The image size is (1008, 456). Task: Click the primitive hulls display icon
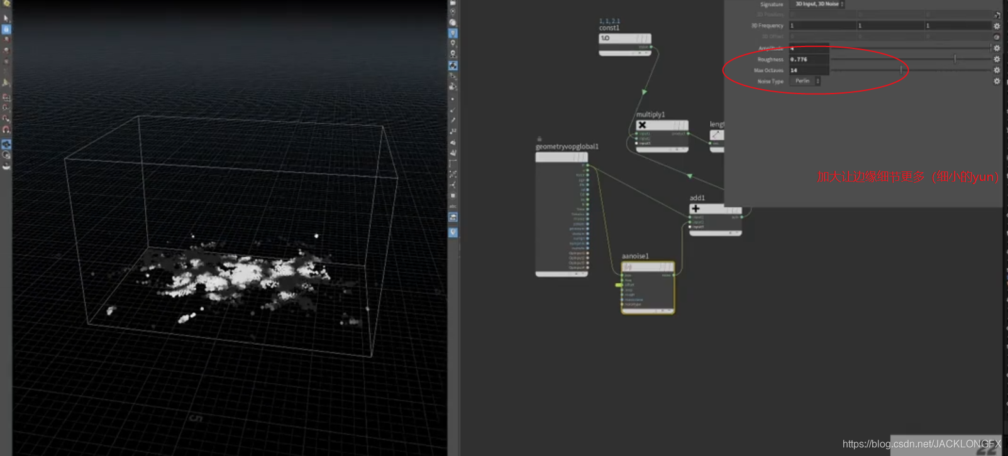[x=453, y=163]
